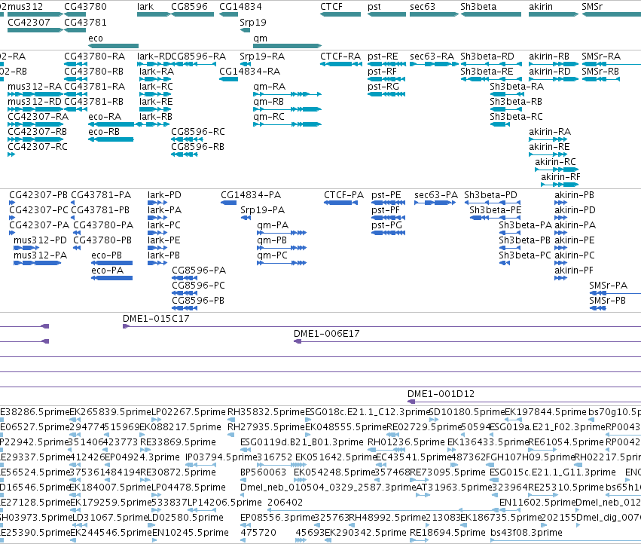641x544 pixels.
Task: Open EST bs43f08.3prime
Action: point(526,533)
